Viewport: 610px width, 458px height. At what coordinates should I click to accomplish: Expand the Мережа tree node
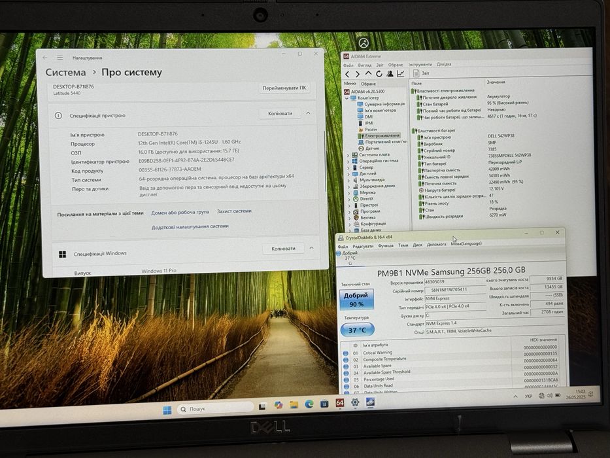[x=349, y=193]
